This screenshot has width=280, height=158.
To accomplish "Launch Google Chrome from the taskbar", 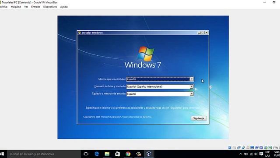I will click(128, 154).
